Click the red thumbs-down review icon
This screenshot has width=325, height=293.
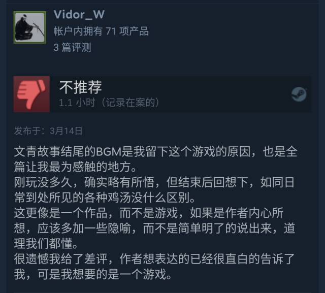click(31, 94)
